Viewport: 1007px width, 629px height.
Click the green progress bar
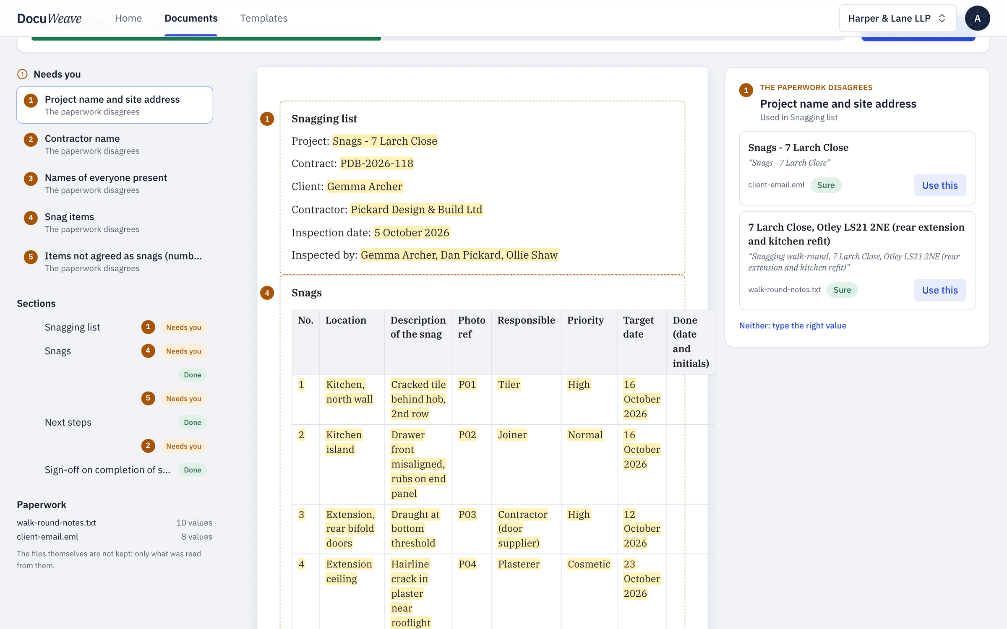(206, 39)
